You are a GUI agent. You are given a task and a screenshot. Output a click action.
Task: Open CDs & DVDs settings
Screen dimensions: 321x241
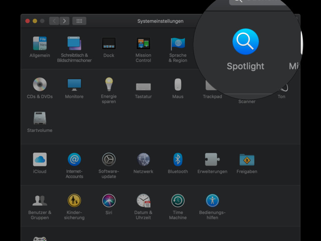pyautogui.click(x=40, y=84)
